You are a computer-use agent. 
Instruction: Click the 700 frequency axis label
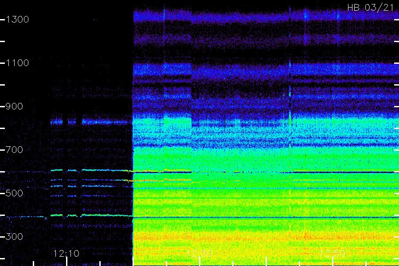tap(14, 150)
